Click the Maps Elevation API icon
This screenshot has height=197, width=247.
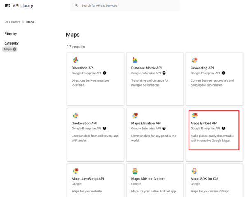(135, 116)
